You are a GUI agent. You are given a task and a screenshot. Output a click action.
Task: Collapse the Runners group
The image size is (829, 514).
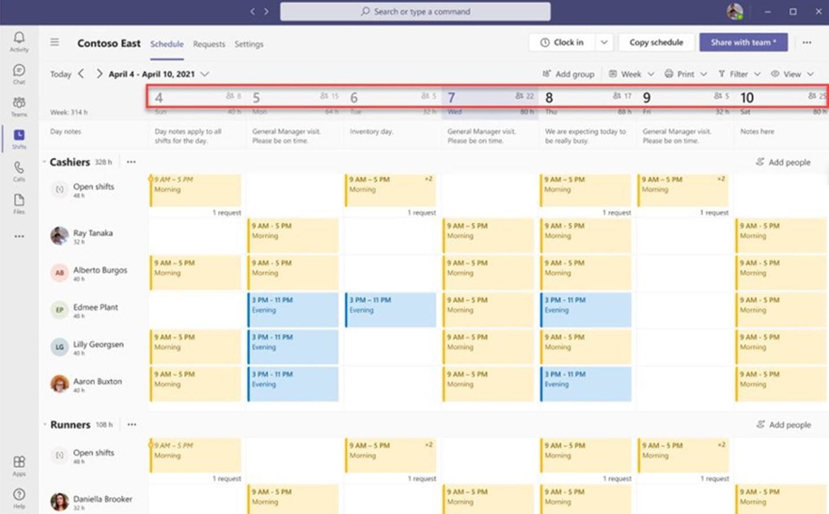click(45, 425)
